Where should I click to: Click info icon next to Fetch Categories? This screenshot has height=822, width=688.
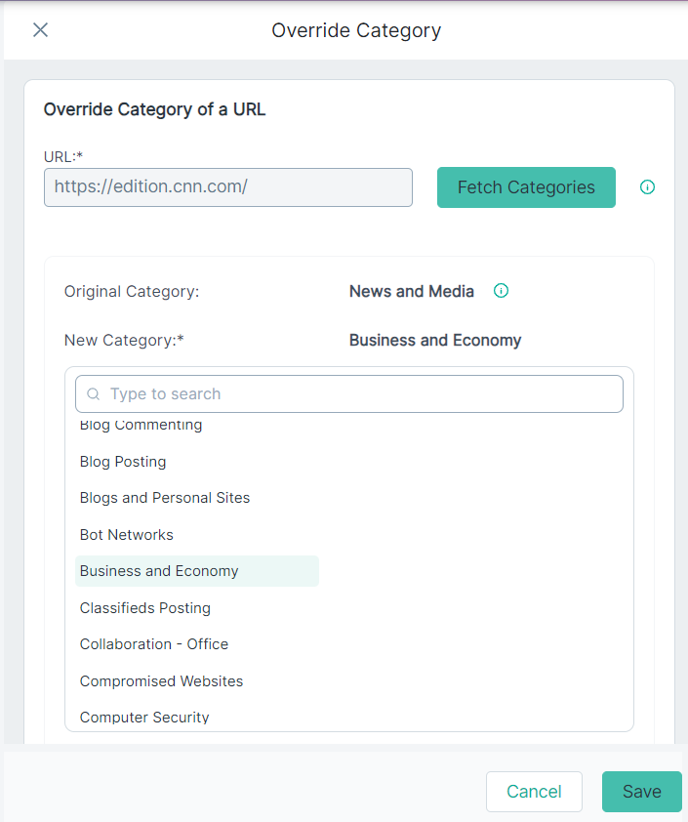[647, 187]
